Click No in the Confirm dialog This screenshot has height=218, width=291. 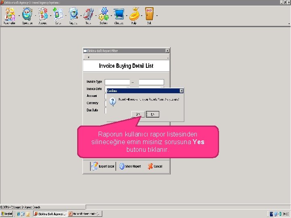[152, 114]
